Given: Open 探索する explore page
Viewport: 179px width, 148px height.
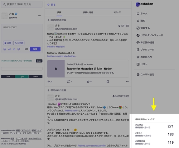Looking at the screenshot, I should pyautogui.click(x=143, y=28).
